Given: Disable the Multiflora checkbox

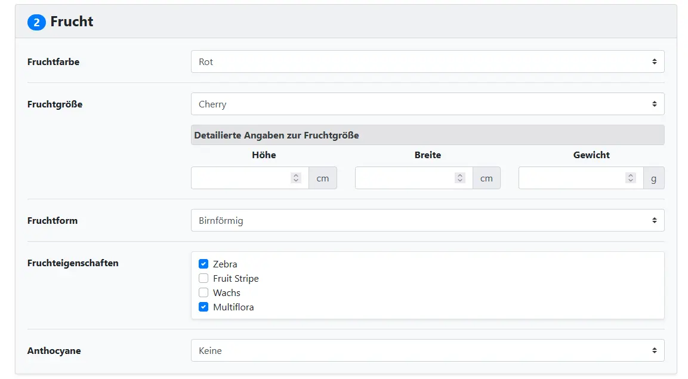Looking at the screenshot, I should pos(203,307).
